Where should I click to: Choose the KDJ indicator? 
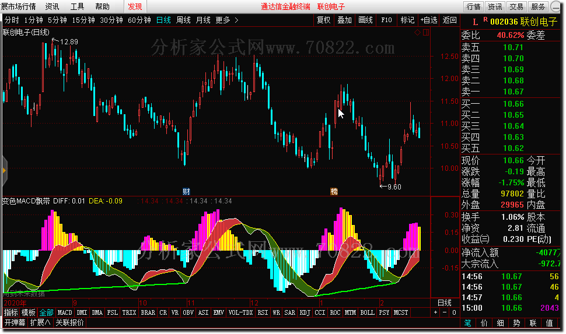point(305,312)
